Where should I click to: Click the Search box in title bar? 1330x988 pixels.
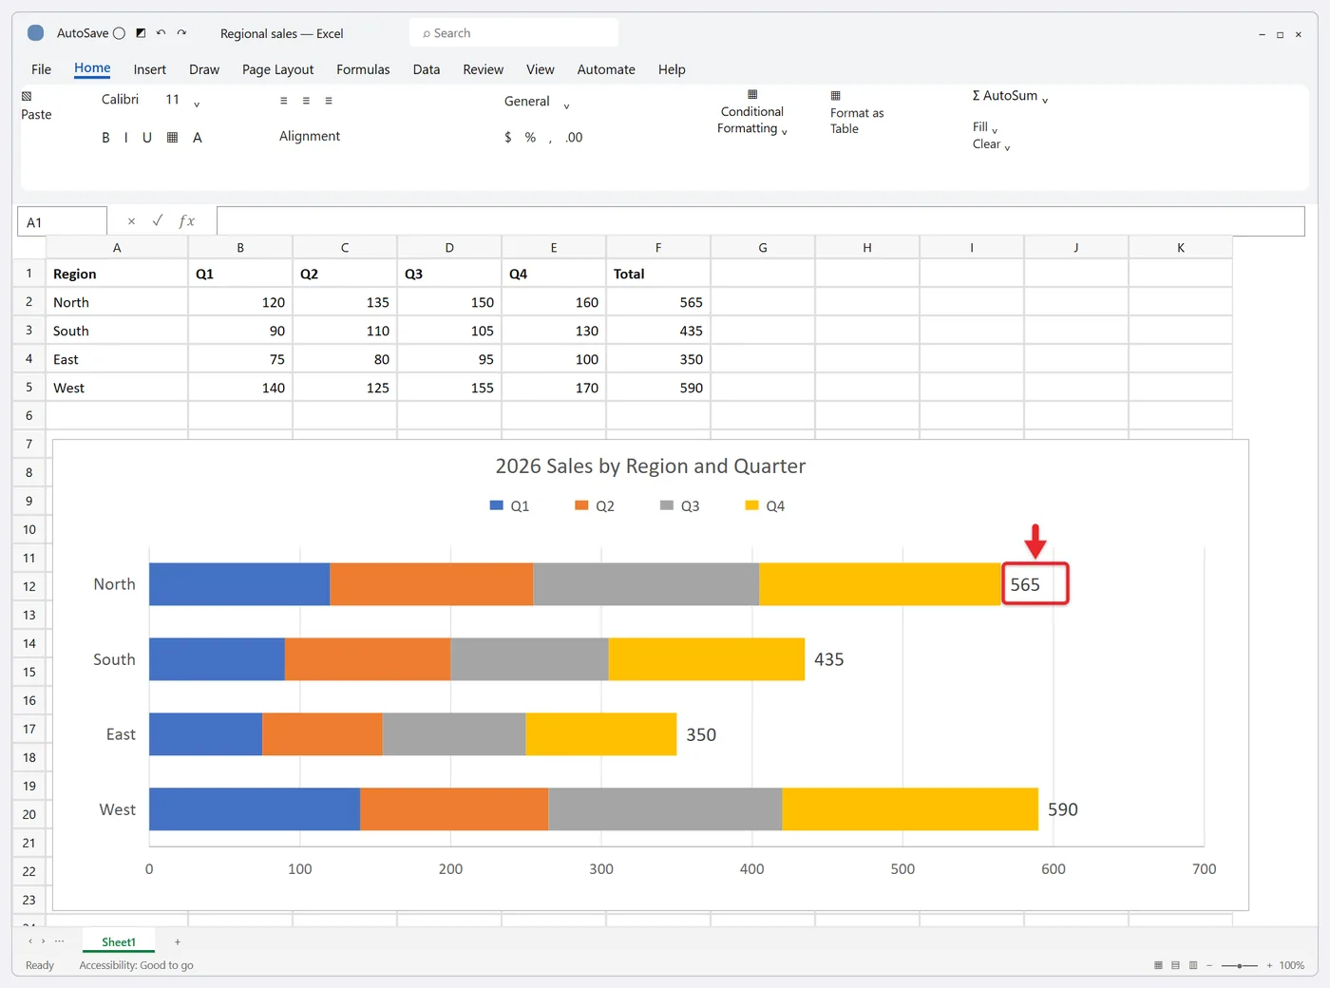pyautogui.click(x=514, y=33)
